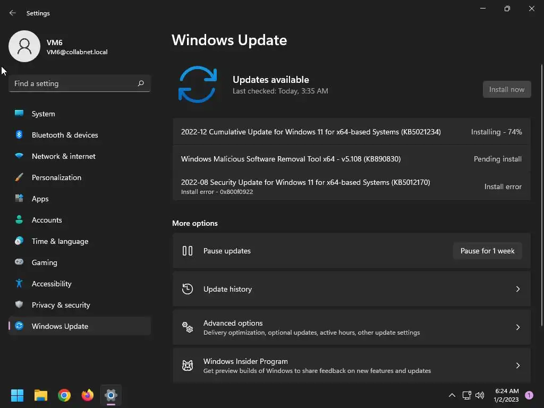The width and height of the screenshot is (544, 408).
Task: Show hidden icons in system tray
Action: (452, 395)
